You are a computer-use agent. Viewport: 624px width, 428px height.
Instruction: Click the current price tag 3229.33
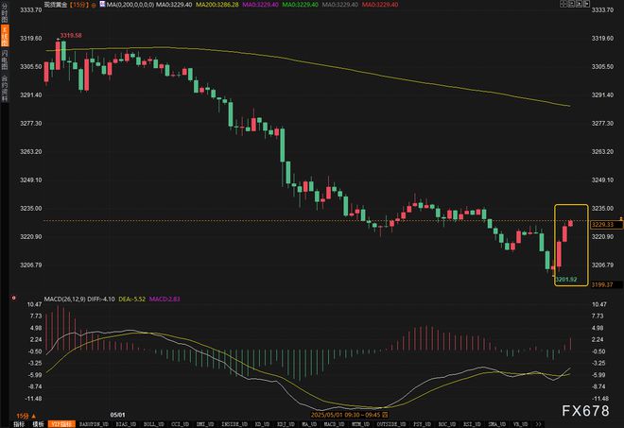606,225
